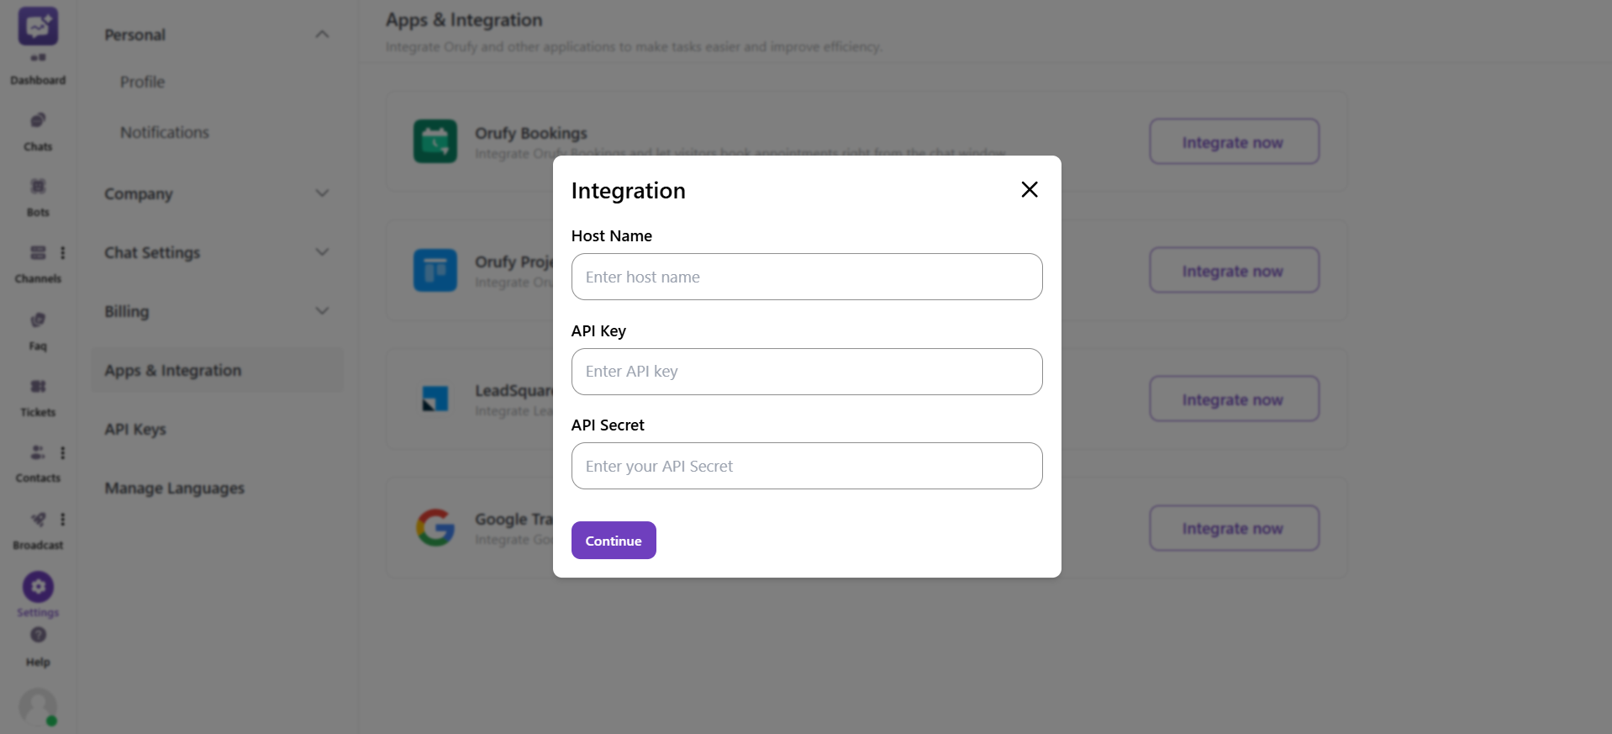Click the Apps & Integration page heading
1612x734 pixels.
tap(464, 20)
